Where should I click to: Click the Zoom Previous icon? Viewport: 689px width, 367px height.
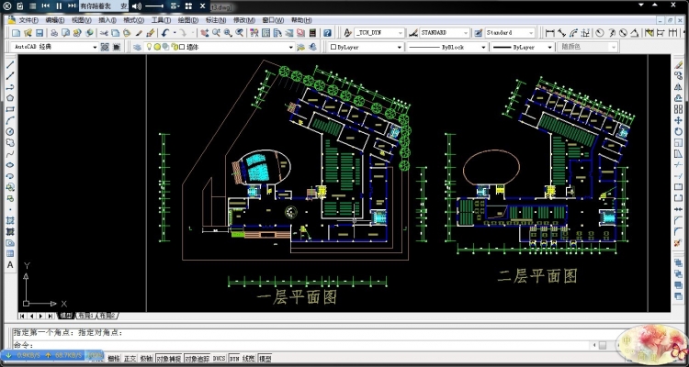point(240,33)
